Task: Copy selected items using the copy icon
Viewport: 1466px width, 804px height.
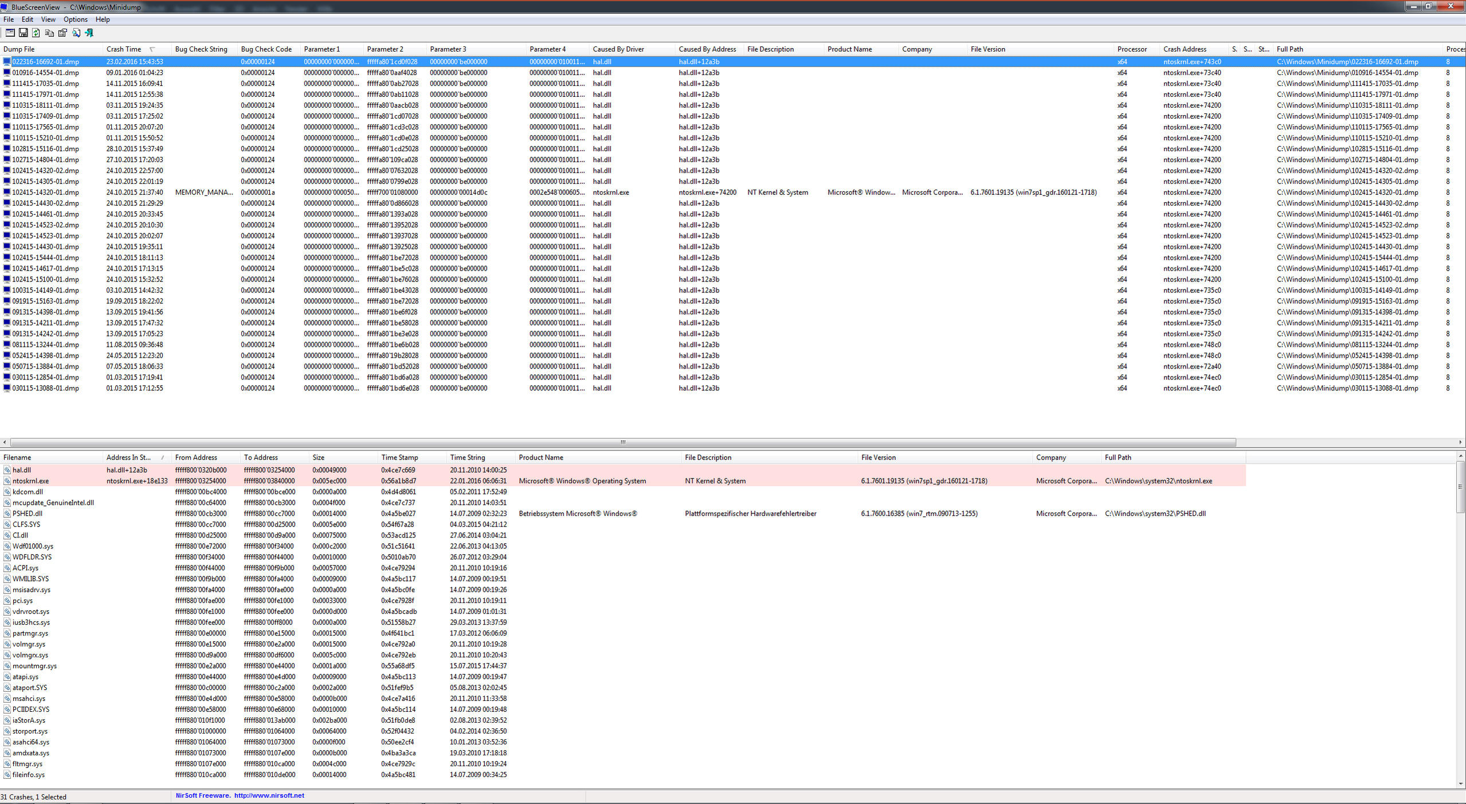Action: (x=49, y=33)
